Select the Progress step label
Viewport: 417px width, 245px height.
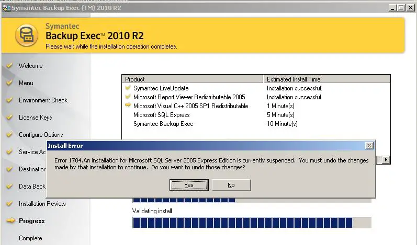pyautogui.click(x=31, y=221)
